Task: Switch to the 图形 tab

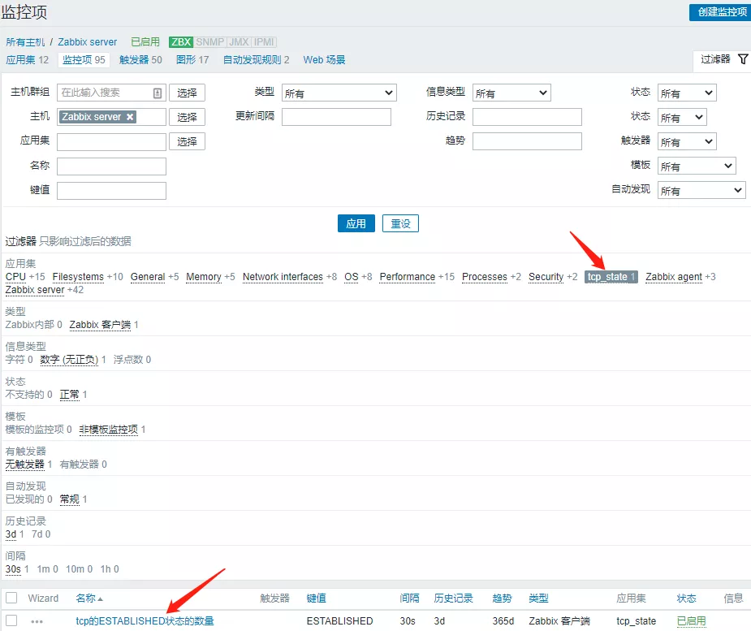Action: (x=192, y=60)
